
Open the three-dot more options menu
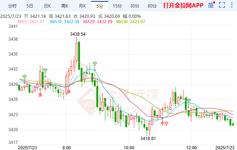(x=232, y=5)
